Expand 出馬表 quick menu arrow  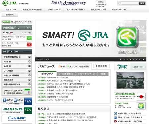tap(29, 61)
